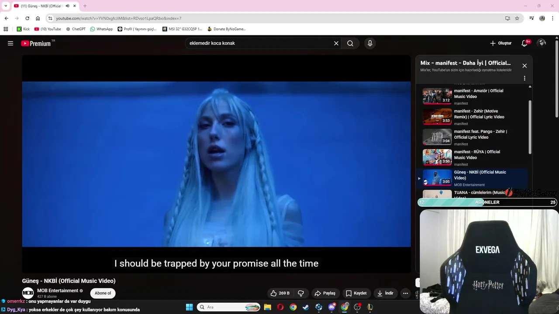Close the Güneş - NKBİ tab
This screenshot has height=314, width=559.
(x=75, y=6)
